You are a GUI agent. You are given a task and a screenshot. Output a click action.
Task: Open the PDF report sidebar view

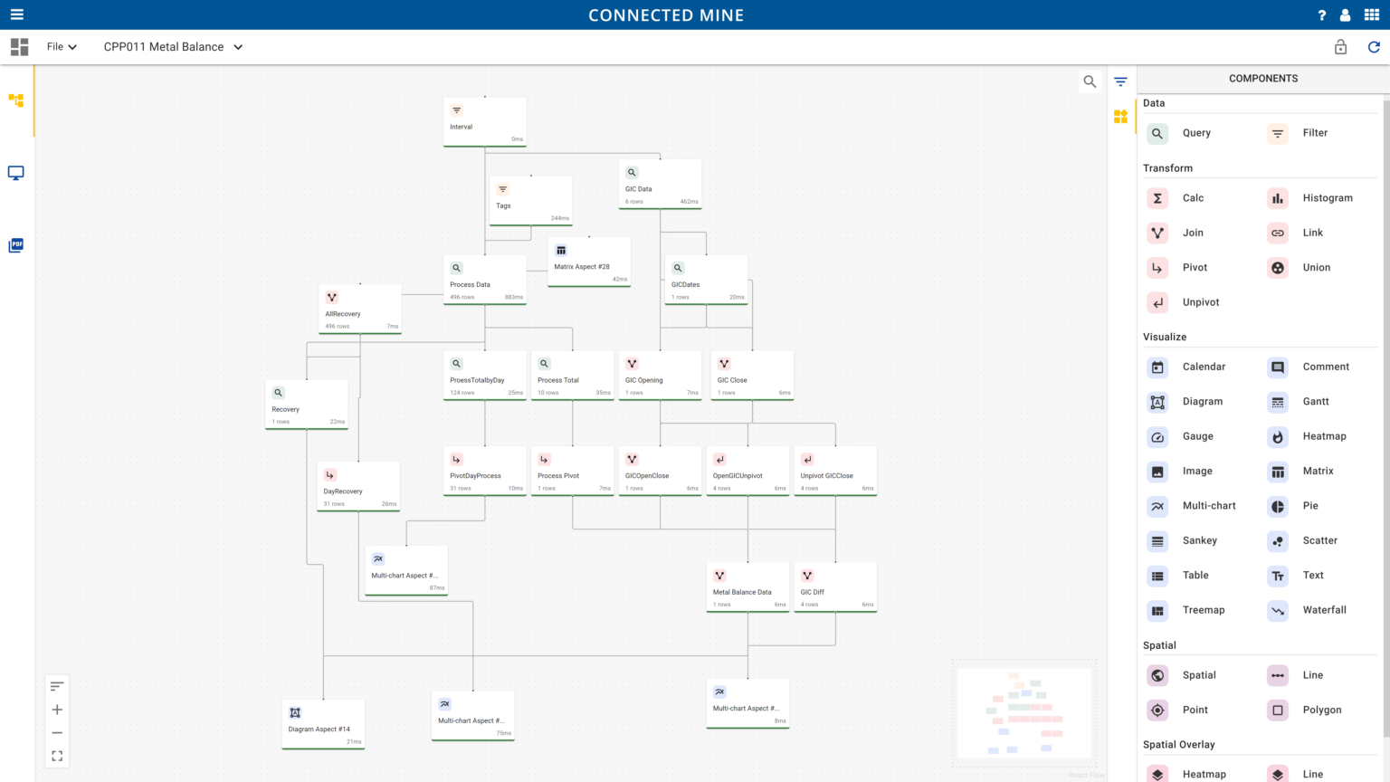coord(16,245)
